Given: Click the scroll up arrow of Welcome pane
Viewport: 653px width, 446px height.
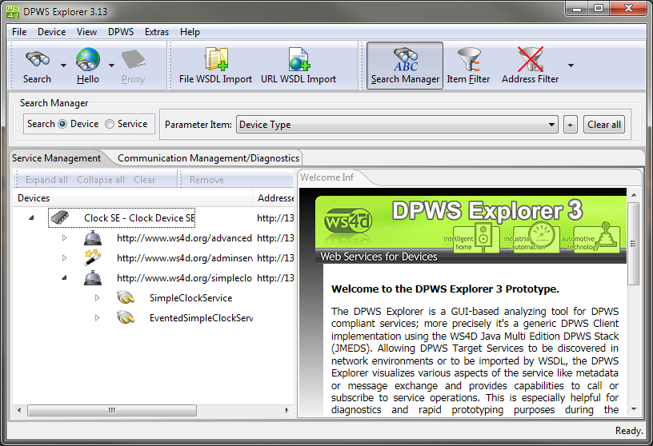Looking at the screenshot, I should [x=634, y=195].
